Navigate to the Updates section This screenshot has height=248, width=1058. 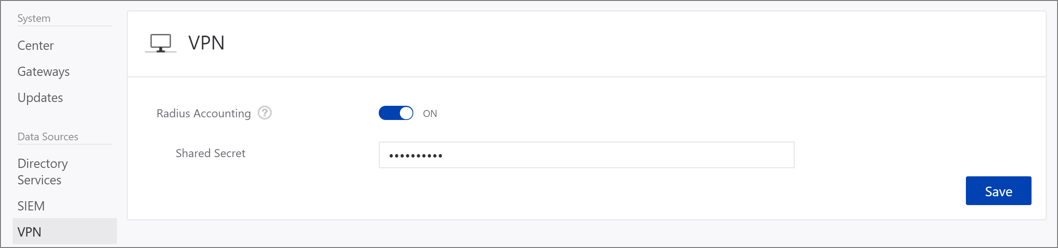click(x=40, y=98)
